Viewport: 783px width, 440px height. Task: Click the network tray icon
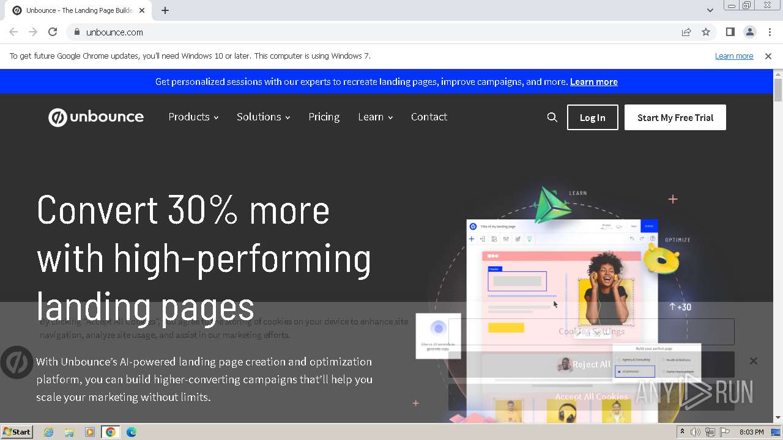click(710, 432)
